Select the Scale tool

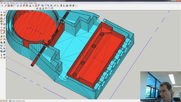pyautogui.click(x=1, y=33)
